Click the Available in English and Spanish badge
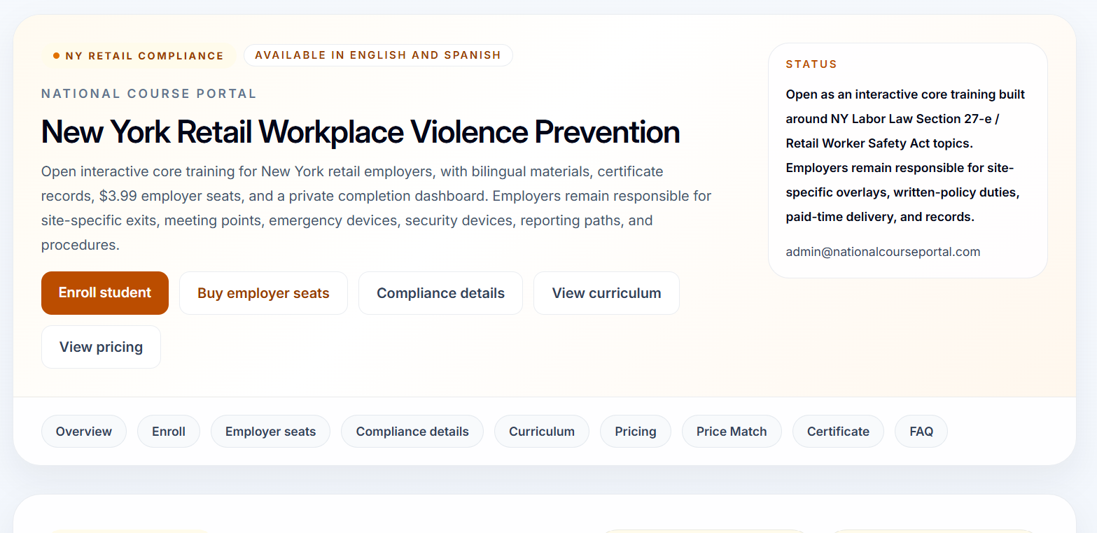Viewport: 1097px width, 533px height. click(378, 55)
